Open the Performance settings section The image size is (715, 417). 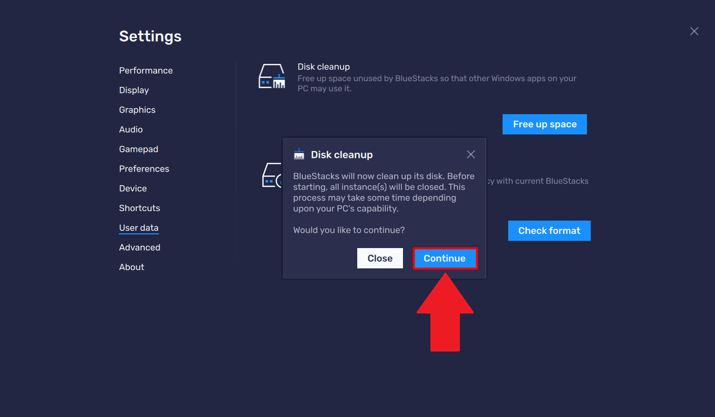click(x=146, y=71)
